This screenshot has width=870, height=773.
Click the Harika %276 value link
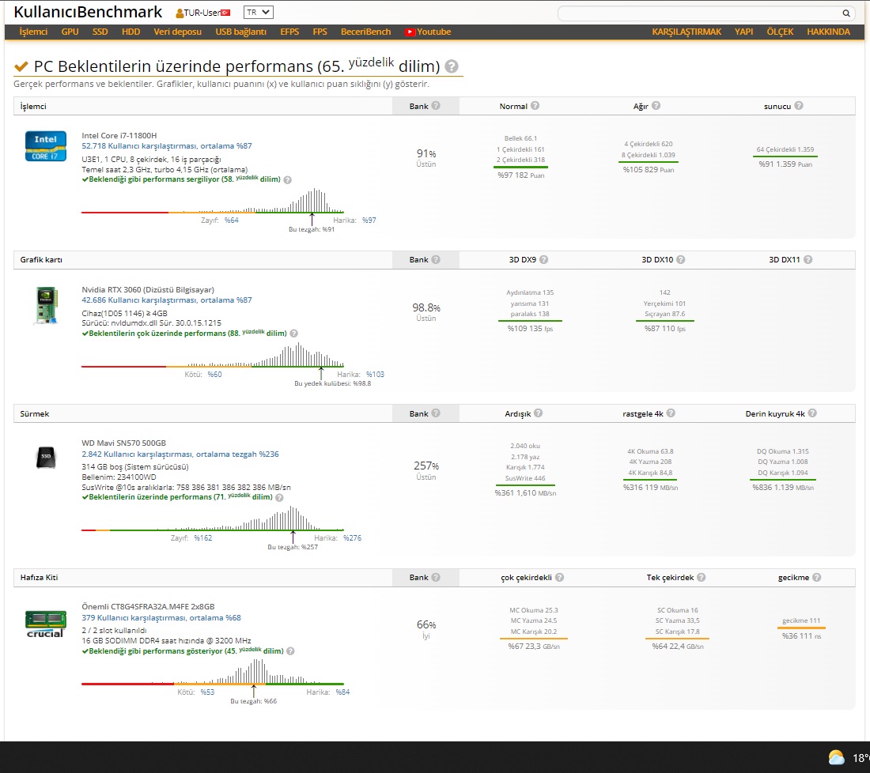[x=352, y=538]
